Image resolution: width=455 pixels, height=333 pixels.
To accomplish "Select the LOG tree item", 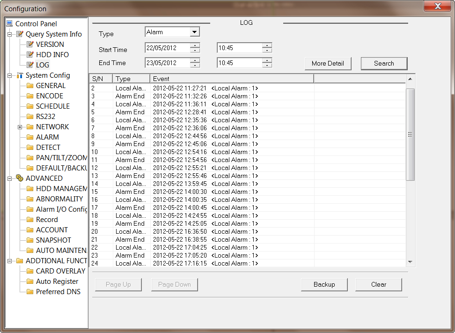I will pyautogui.click(x=43, y=65).
